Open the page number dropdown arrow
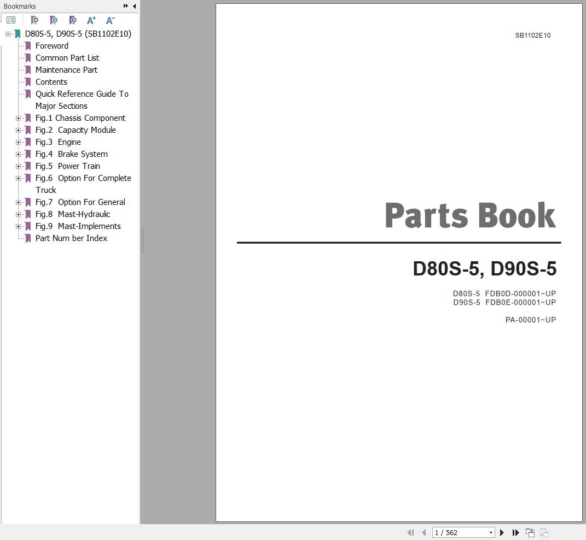This screenshot has height=540, width=586. [491, 533]
